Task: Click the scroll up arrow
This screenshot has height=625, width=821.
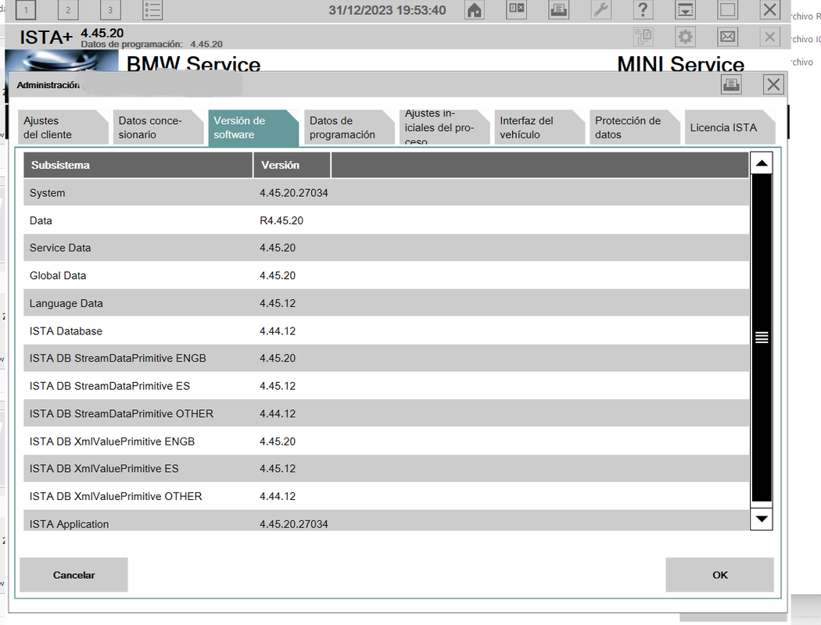Action: click(762, 163)
